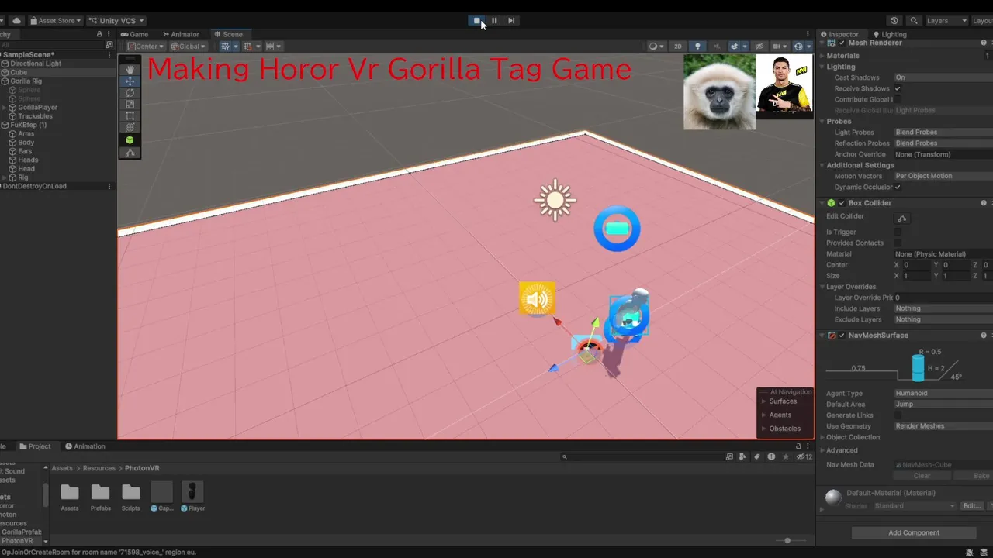Expand the Rig object in hierarchy
This screenshot has width=993, height=558.
pyautogui.click(x=5, y=177)
